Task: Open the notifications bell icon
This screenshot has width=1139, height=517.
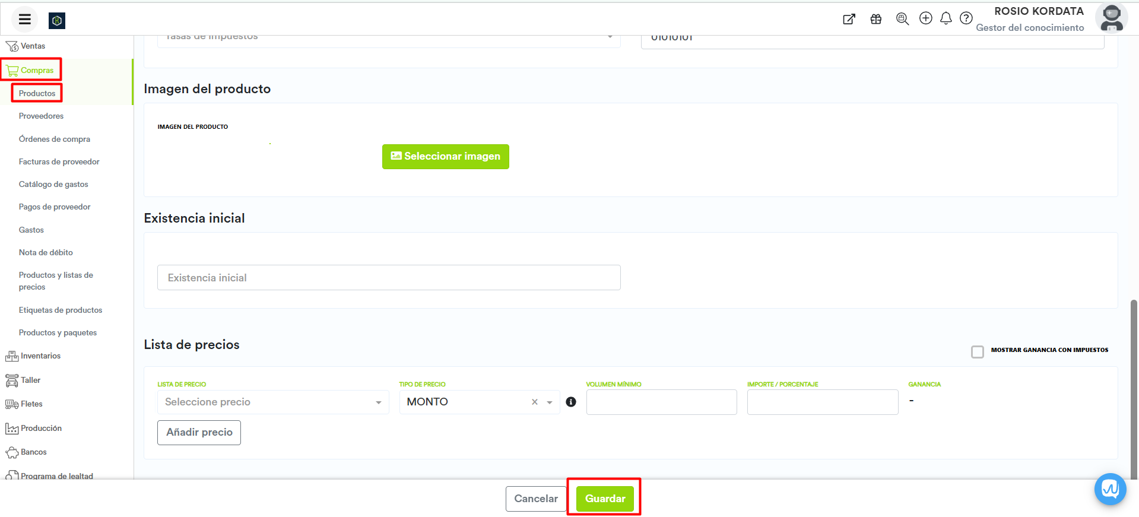Action: tap(946, 18)
